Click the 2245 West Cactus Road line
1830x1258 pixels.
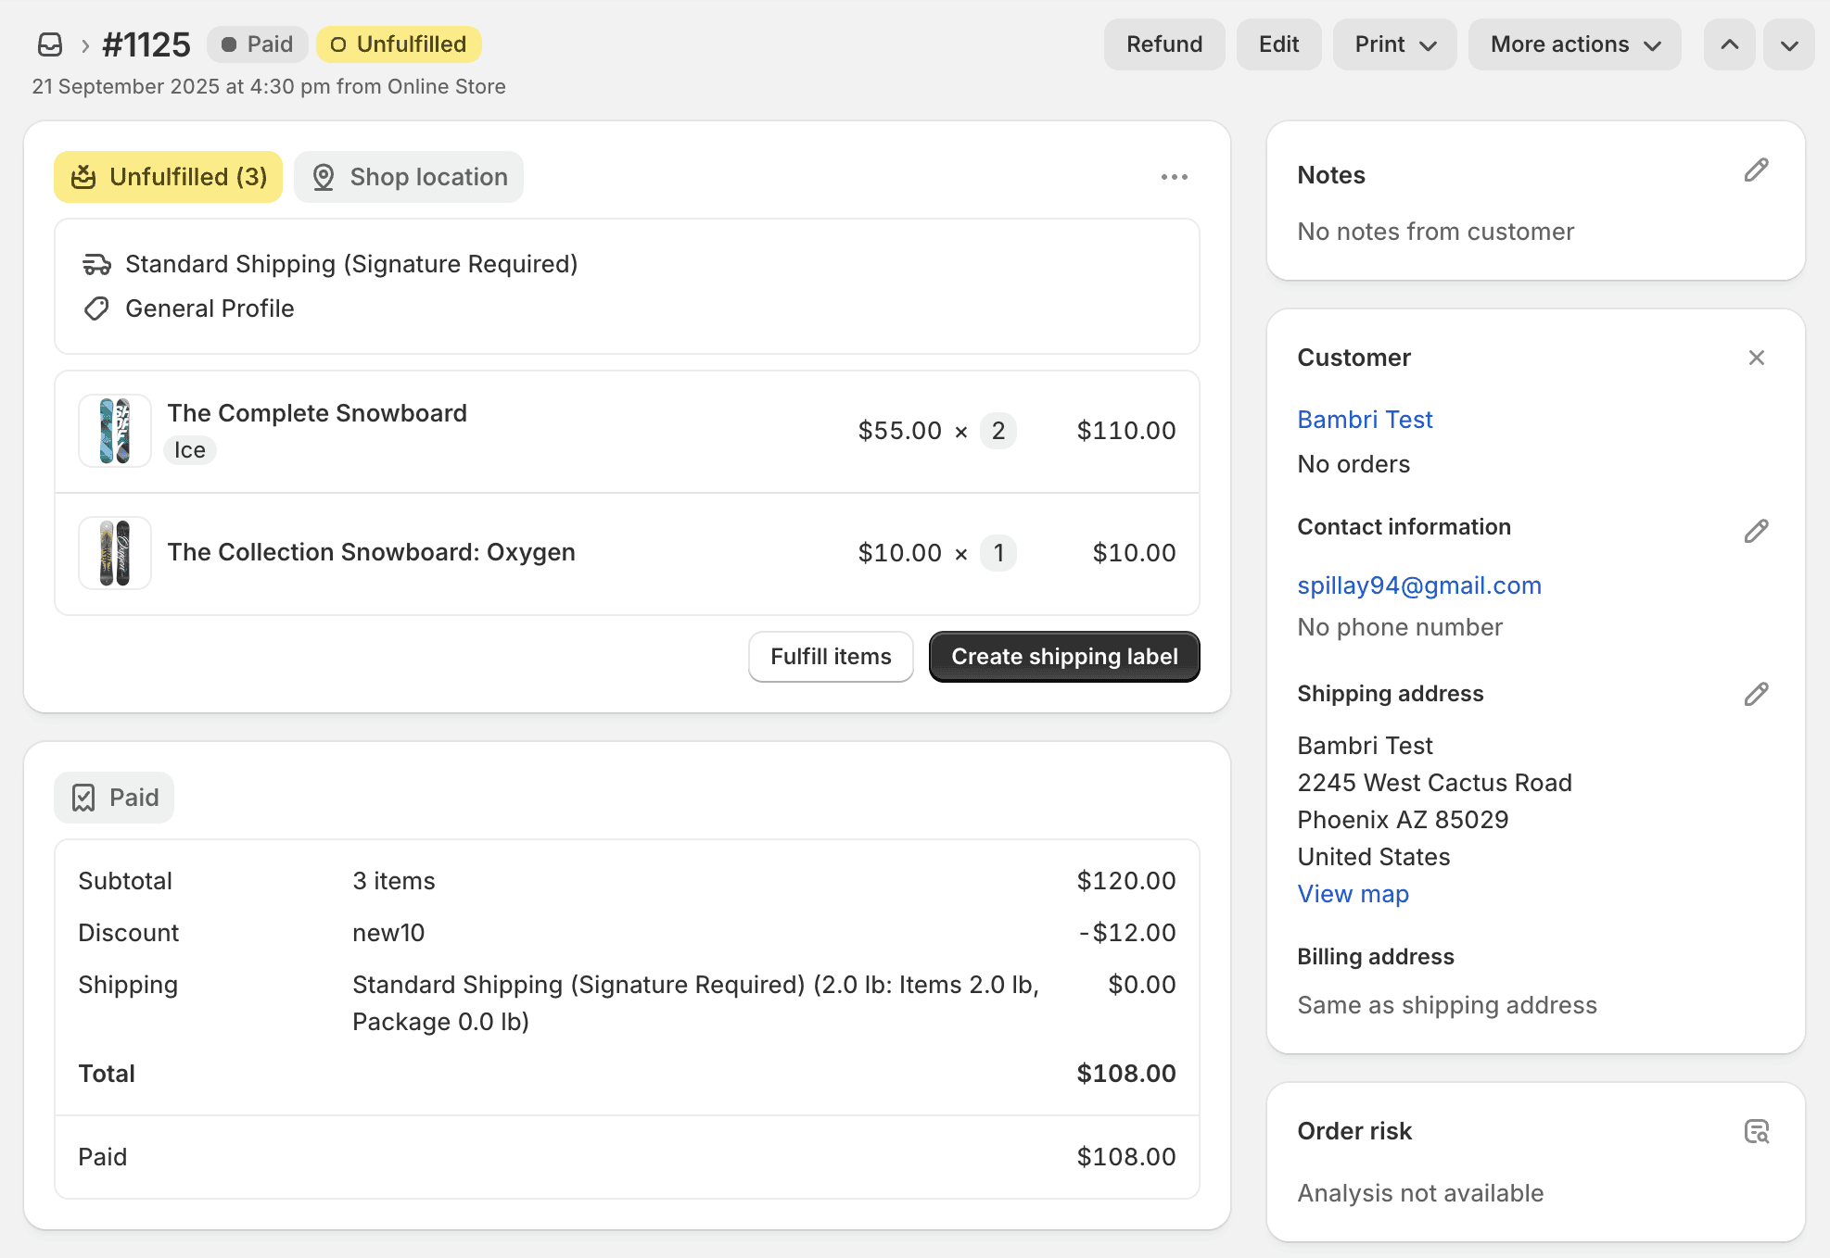pyautogui.click(x=1434, y=783)
